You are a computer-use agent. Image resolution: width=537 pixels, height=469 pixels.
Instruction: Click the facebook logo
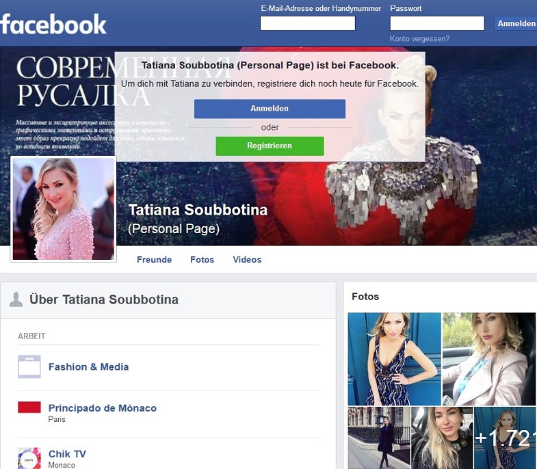click(53, 24)
